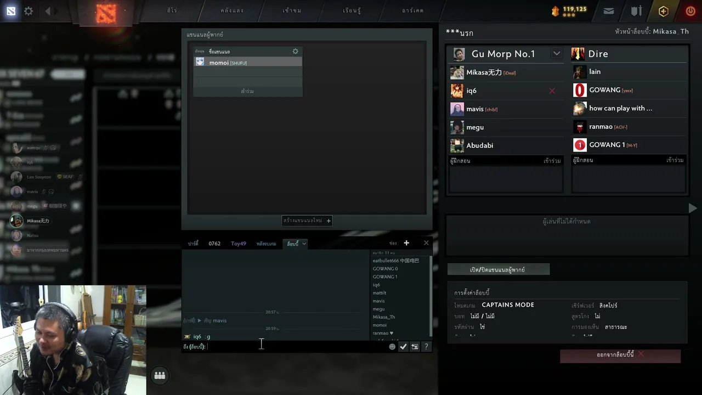Join the momoi caster channel with เข้าร่วม
Image resolution: width=702 pixels, height=395 pixels.
[247, 91]
